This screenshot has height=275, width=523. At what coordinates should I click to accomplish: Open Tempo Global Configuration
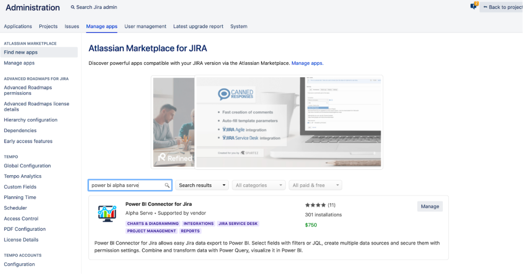27,166
